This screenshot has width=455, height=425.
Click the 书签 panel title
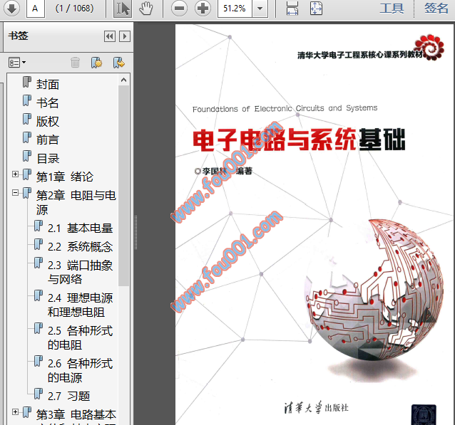coord(18,36)
